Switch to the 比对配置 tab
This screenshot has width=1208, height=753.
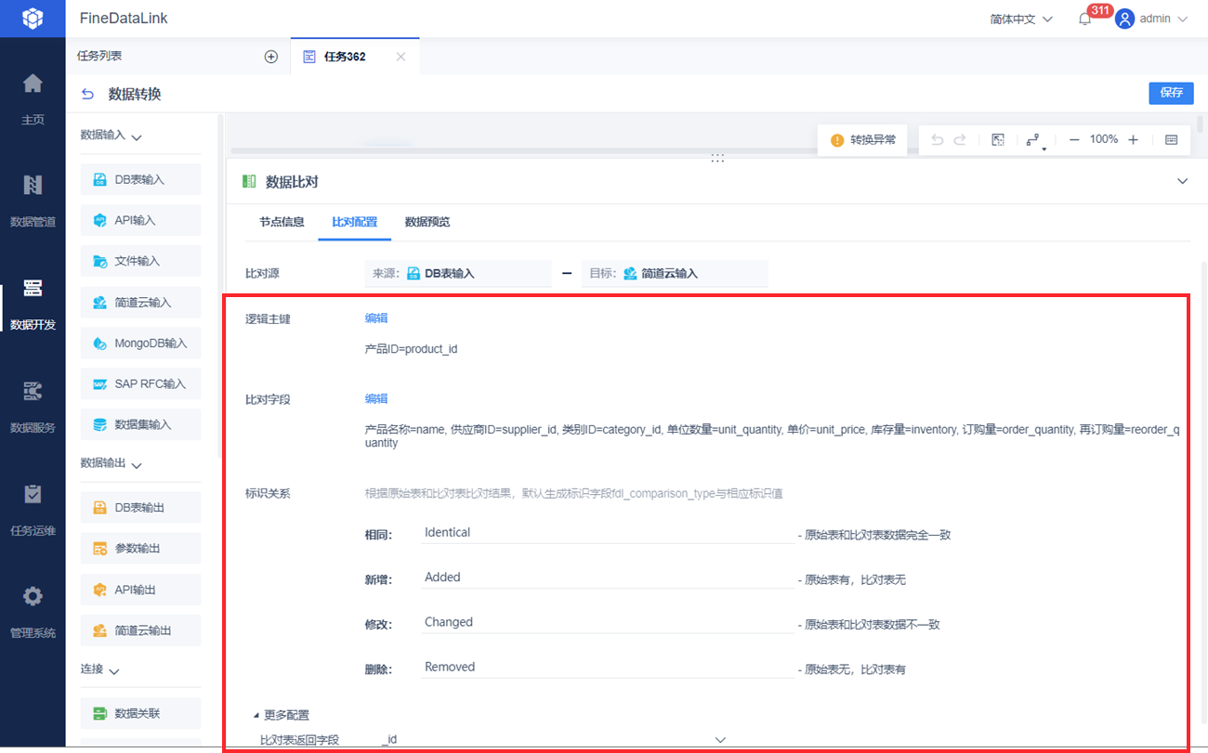(x=355, y=222)
